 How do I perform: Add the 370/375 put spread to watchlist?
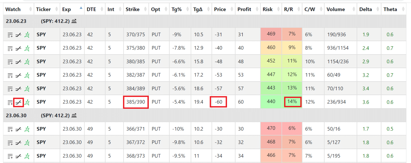(10, 34)
